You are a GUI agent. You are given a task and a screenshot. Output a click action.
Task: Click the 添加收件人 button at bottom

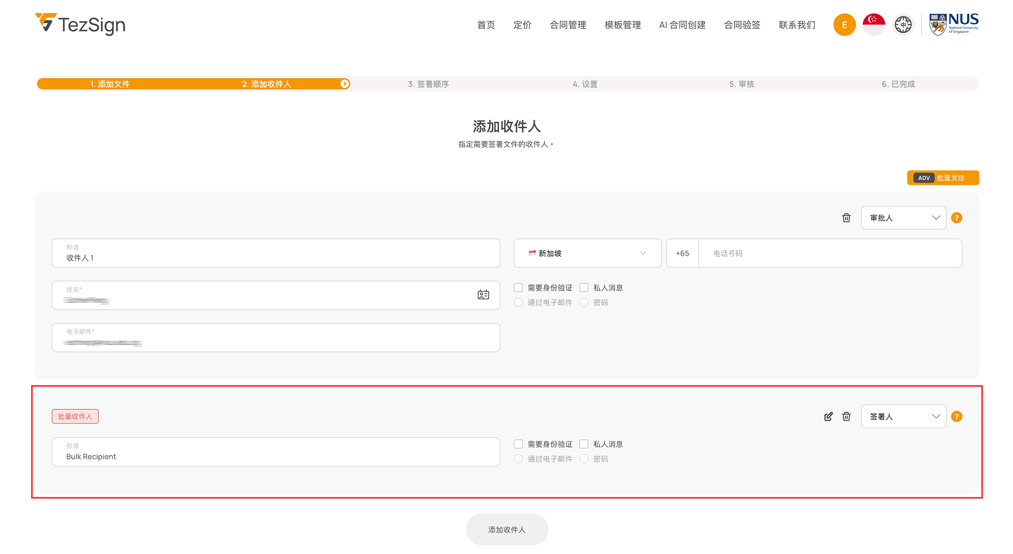(x=506, y=530)
